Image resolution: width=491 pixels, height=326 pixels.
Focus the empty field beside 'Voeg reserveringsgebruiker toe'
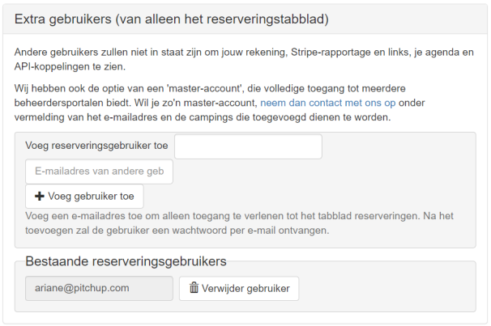(x=248, y=146)
